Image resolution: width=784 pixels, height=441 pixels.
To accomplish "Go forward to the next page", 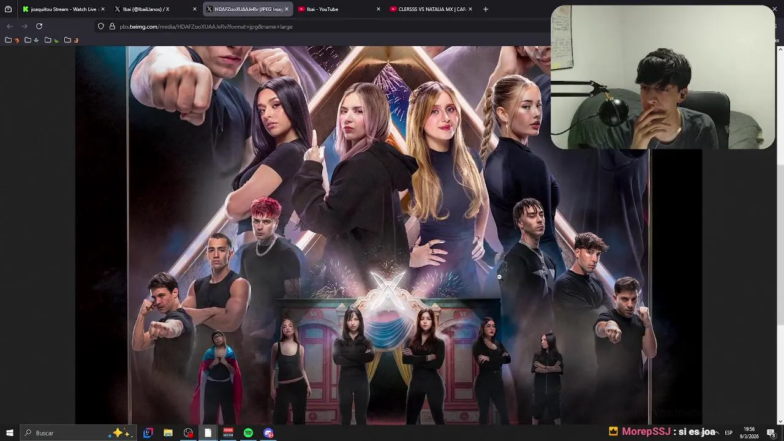I will 24,26.
